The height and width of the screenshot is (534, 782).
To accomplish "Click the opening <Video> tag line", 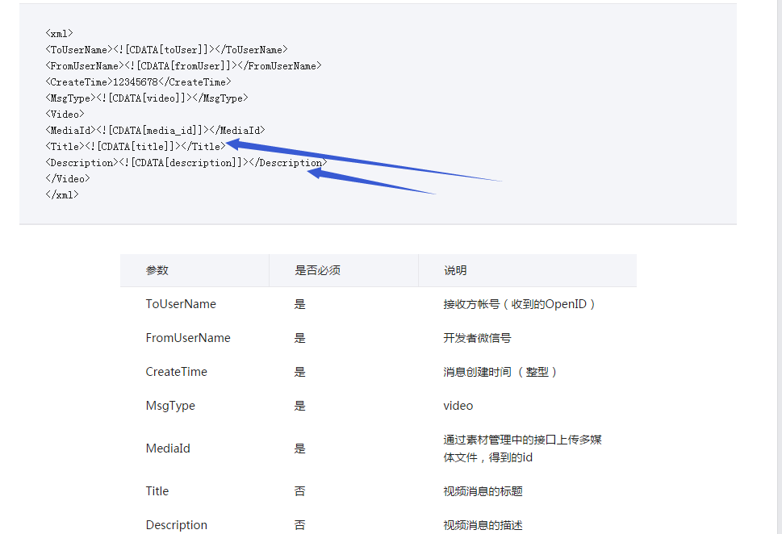I will (x=65, y=115).
